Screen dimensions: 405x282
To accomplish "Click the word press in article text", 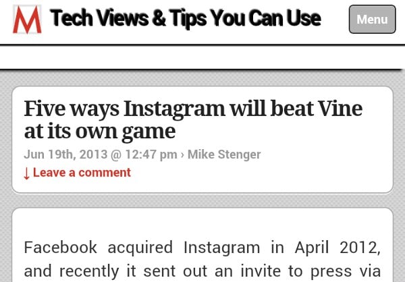I will point(331,272).
